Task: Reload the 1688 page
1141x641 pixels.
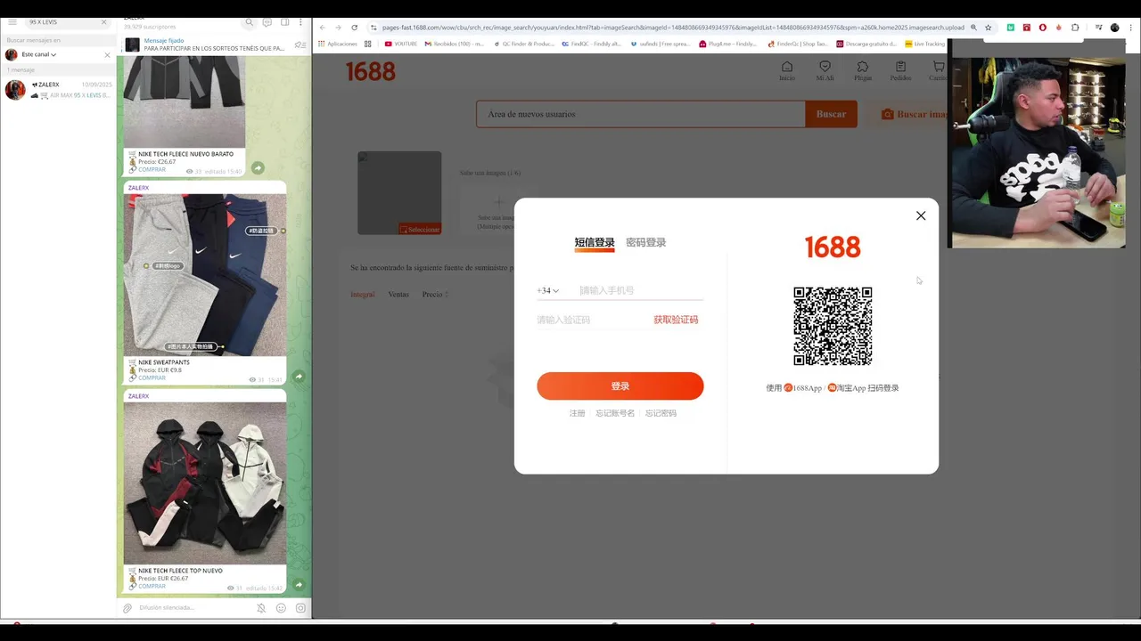Action: 354,28
